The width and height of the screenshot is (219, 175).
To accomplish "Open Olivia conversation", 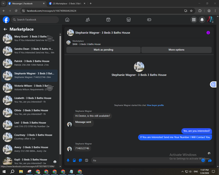I will 29,112.
